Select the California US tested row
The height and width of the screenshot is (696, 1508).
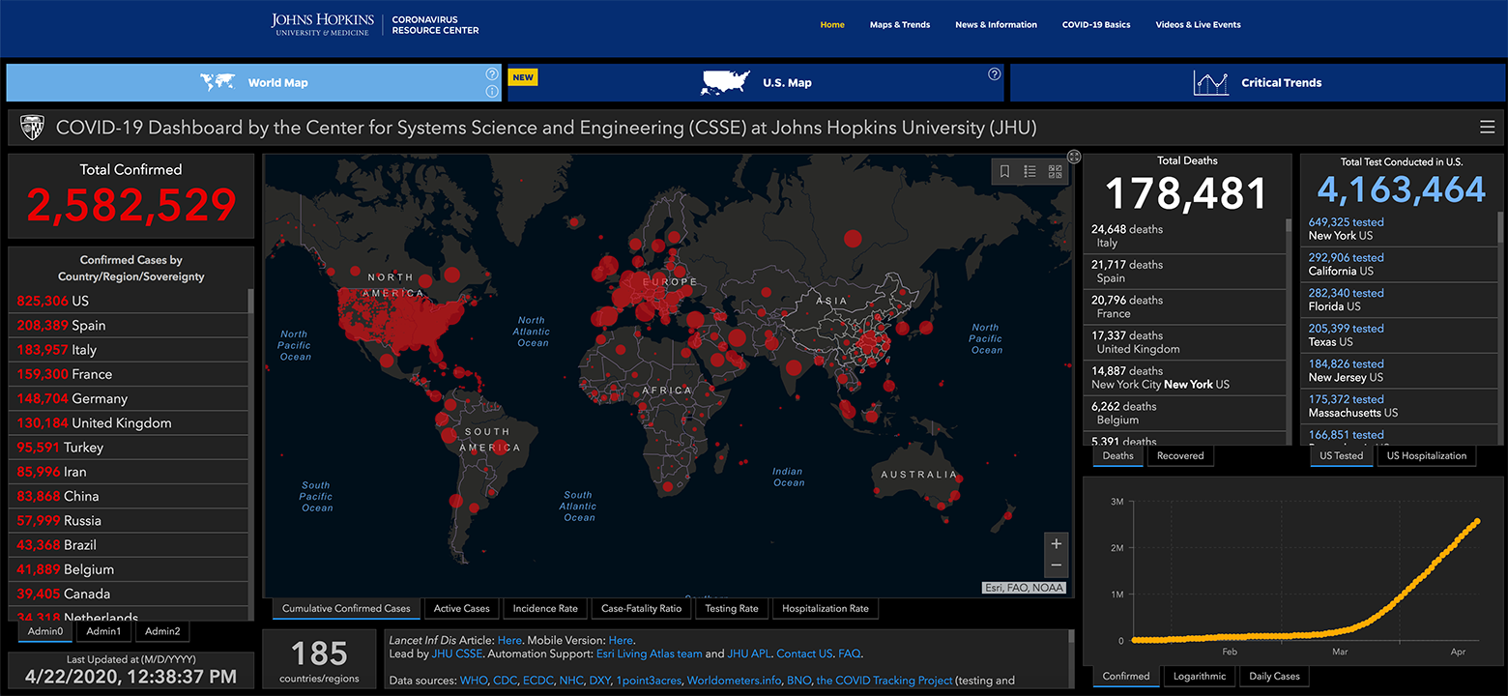coord(1398,264)
